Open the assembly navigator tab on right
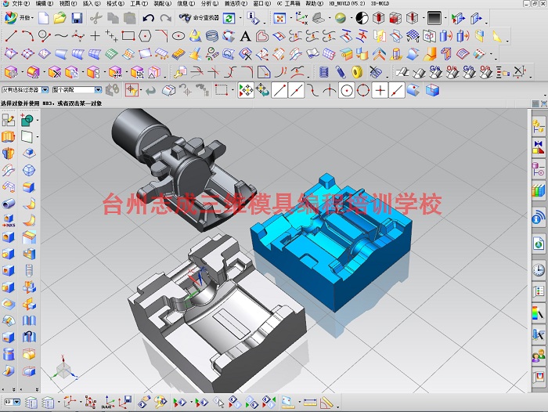The image size is (548, 412). pos(539,126)
